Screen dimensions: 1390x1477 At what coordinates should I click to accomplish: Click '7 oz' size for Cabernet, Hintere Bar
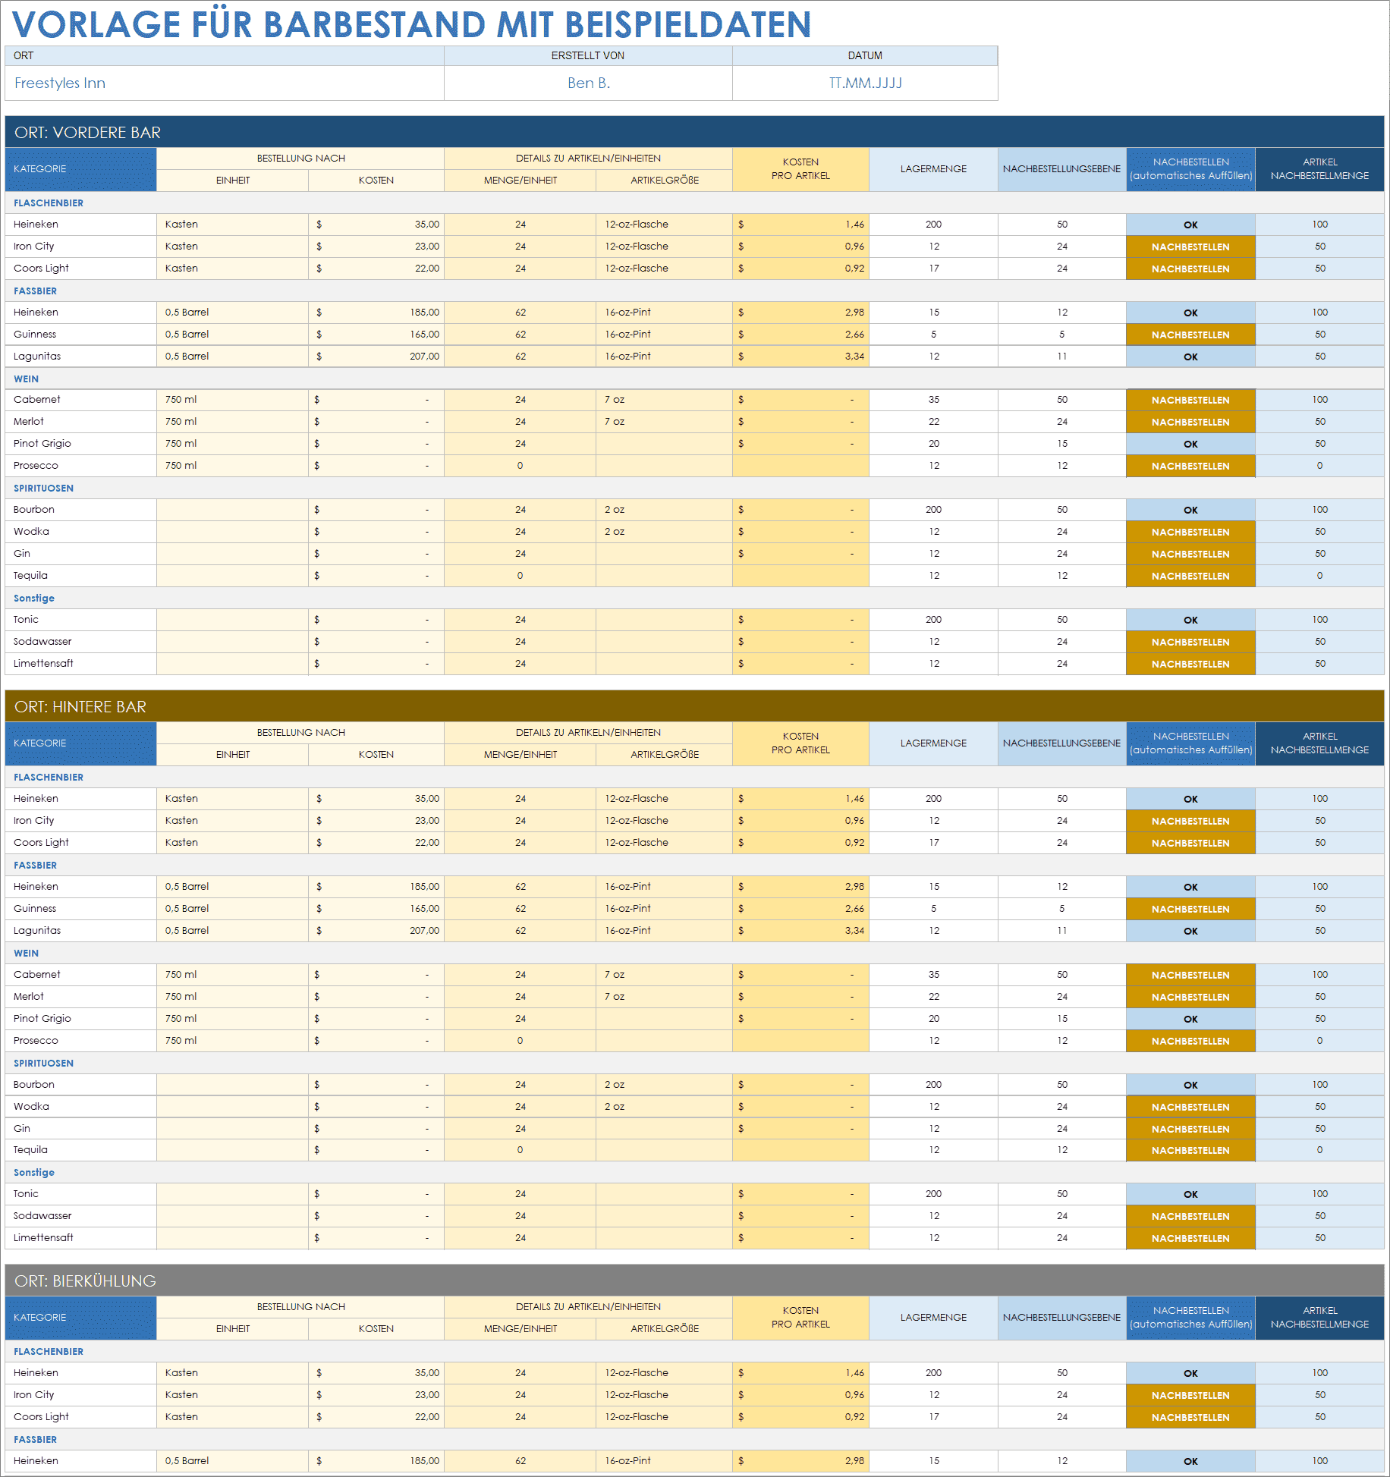[x=665, y=974]
